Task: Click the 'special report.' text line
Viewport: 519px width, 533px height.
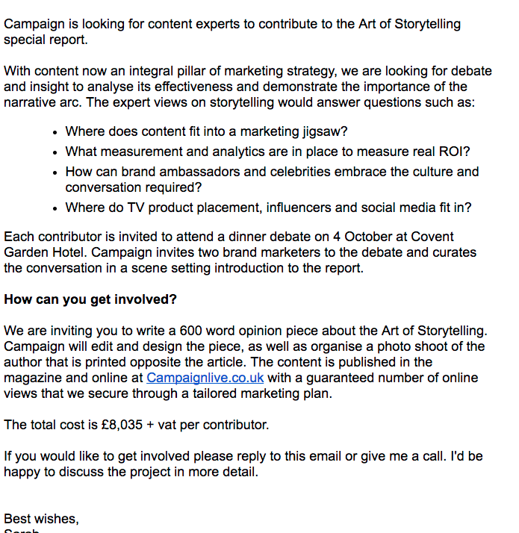Action: (46, 40)
